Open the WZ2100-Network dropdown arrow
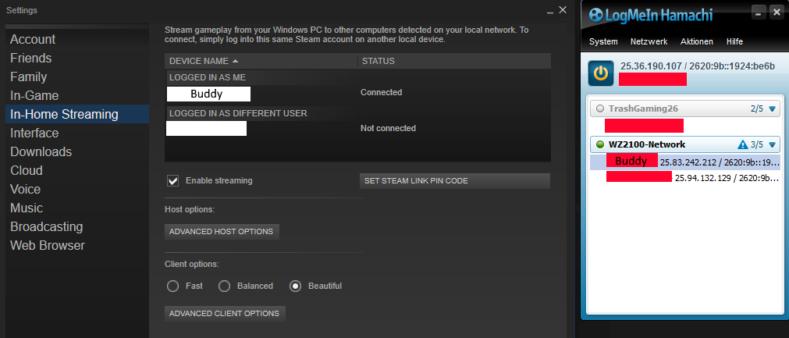789x338 pixels. pos(772,144)
